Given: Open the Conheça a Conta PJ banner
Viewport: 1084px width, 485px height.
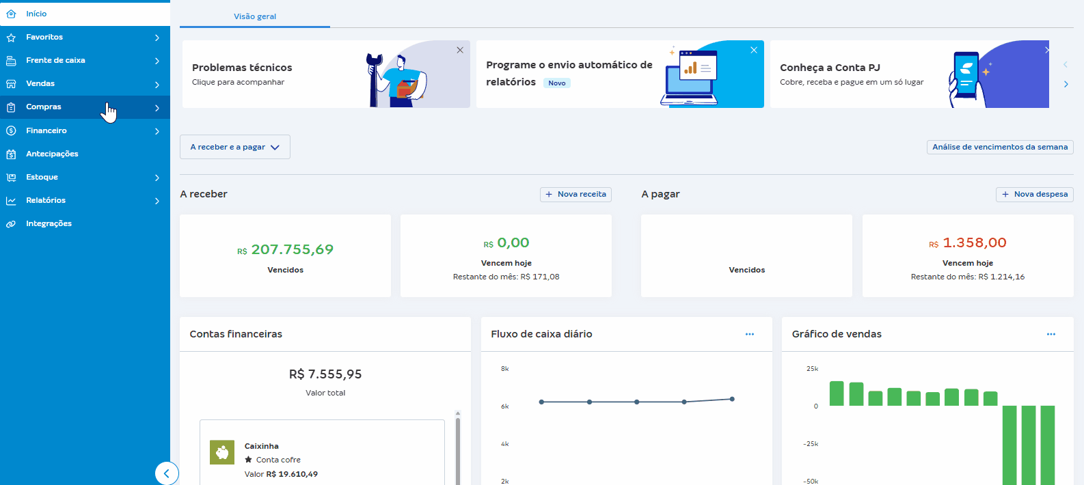Looking at the screenshot, I should pyautogui.click(x=910, y=74).
